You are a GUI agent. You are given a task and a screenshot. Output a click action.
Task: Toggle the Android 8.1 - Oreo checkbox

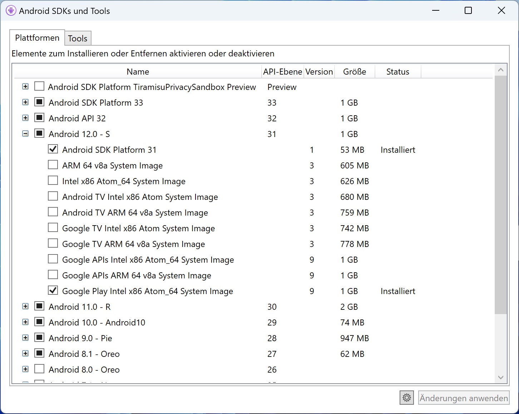(39, 353)
